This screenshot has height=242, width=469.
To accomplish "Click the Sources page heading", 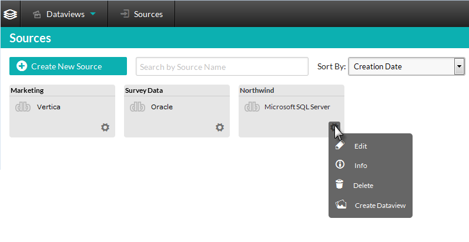I will (x=30, y=38).
